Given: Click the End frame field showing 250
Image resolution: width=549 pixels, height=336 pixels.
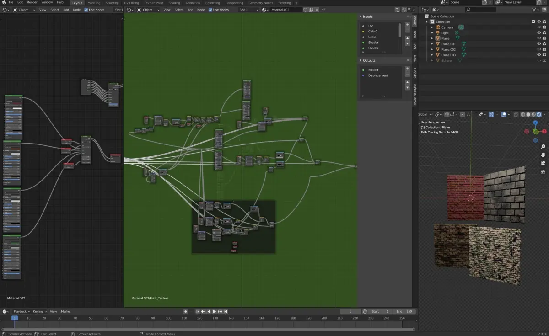Looking at the screenshot, I should click(404, 311).
